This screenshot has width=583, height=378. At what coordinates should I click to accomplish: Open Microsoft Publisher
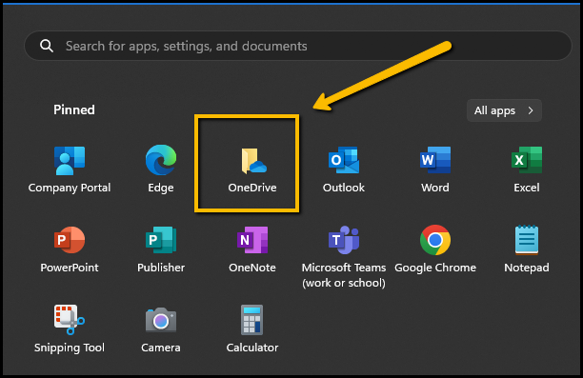[161, 249]
